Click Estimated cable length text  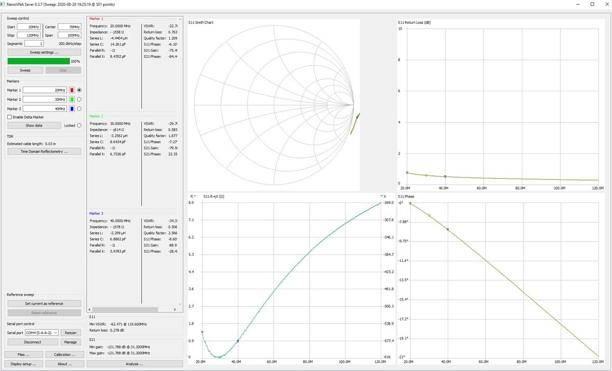31,144
